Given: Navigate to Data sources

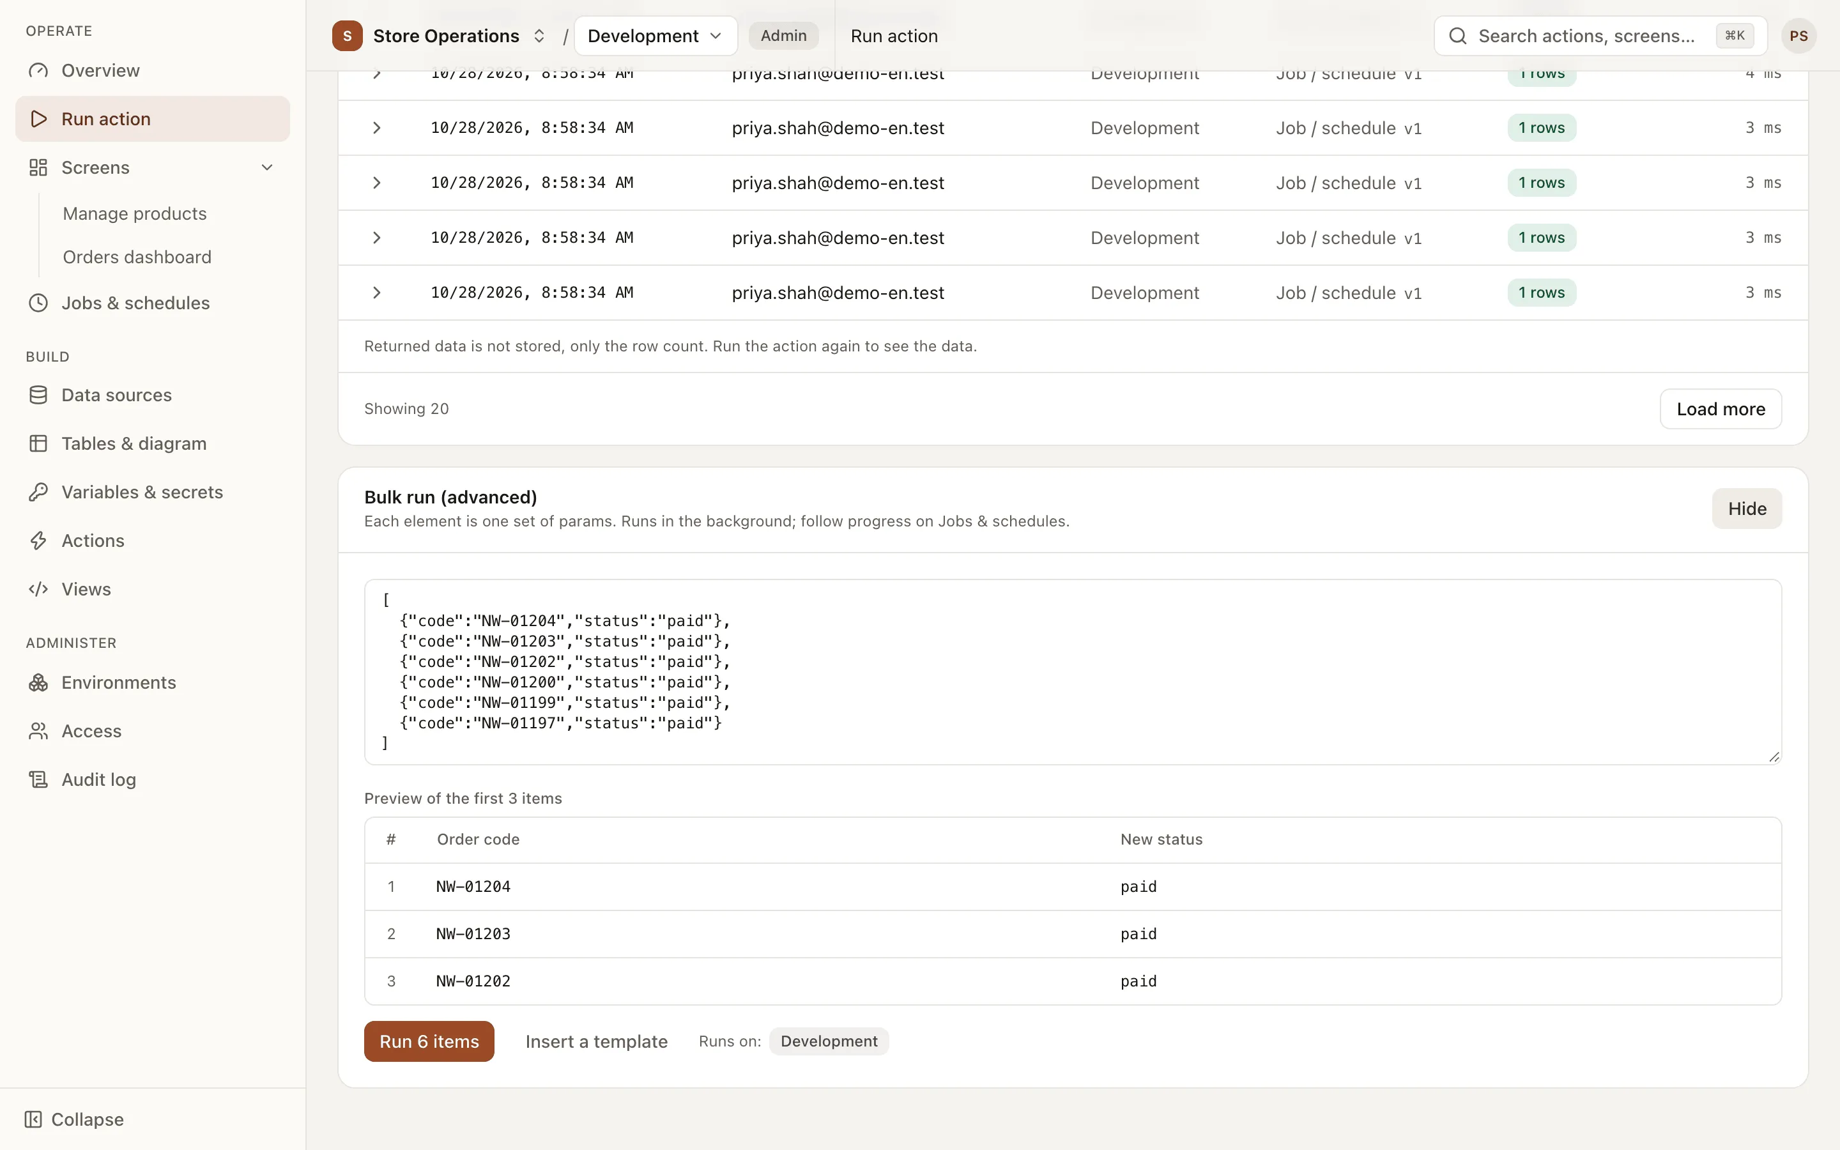Looking at the screenshot, I should 152,395.
